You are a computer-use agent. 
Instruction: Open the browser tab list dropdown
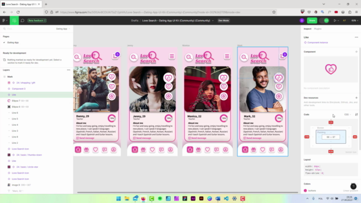[324, 4]
